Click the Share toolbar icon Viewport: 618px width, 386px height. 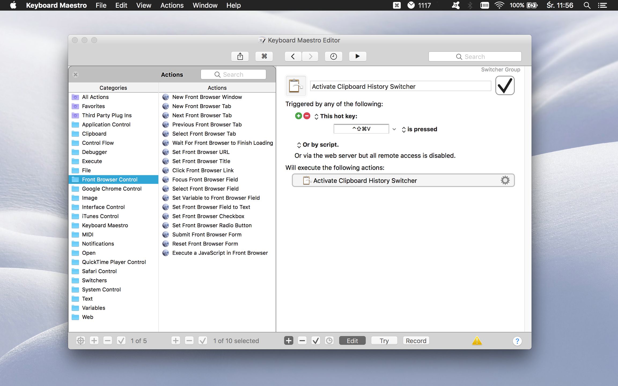[240, 56]
